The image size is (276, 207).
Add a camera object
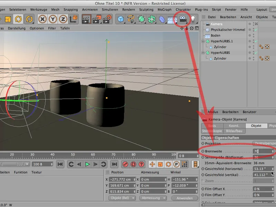pyautogui.click(x=183, y=19)
